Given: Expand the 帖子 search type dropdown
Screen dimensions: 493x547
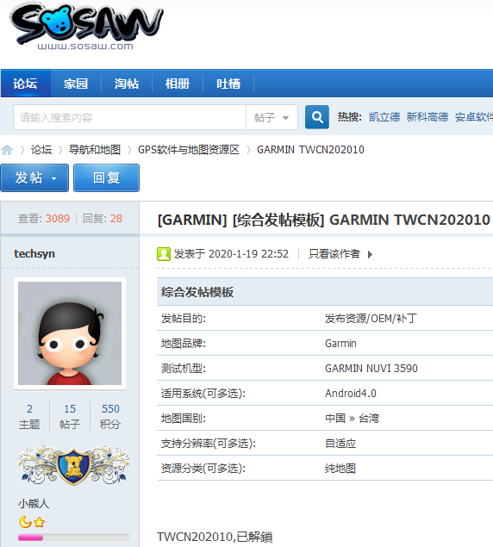Looking at the screenshot, I should click(271, 117).
